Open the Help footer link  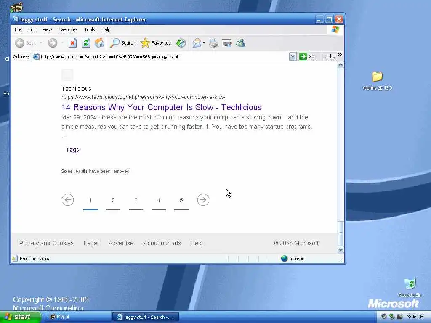[x=197, y=243]
